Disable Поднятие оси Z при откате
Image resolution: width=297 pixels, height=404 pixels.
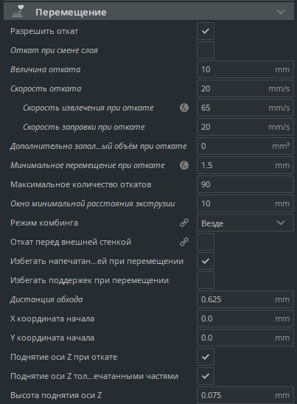click(x=206, y=357)
